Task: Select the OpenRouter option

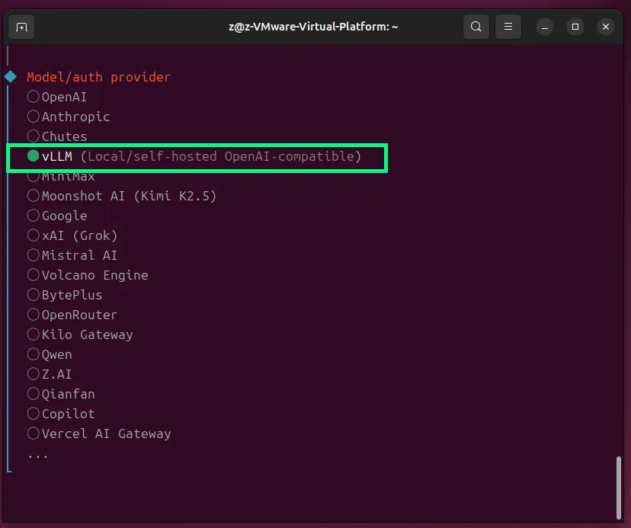Action: click(x=34, y=315)
